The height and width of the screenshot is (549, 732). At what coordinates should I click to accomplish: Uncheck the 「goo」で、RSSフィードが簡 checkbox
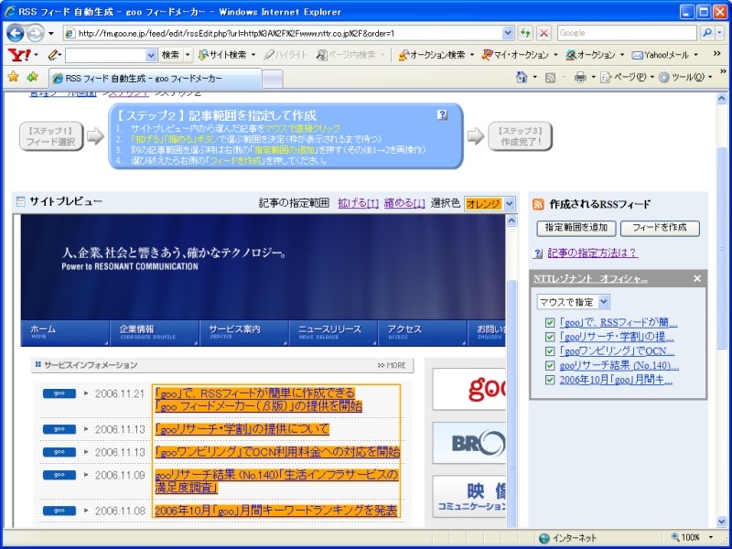click(550, 323)
